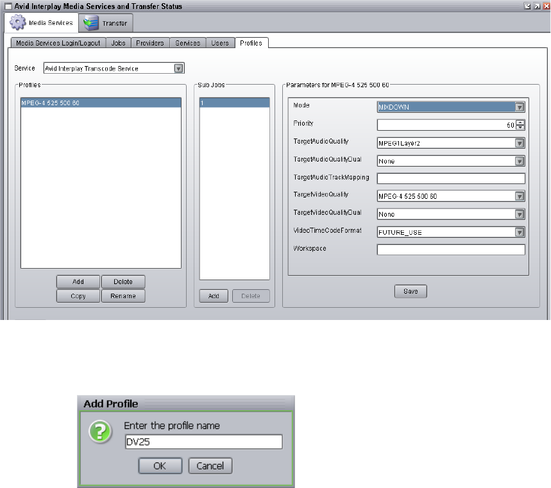The image size is (551, 488).
Task: Open the TargetVideoQuality dropdown
Action: (x=451, y=196)
